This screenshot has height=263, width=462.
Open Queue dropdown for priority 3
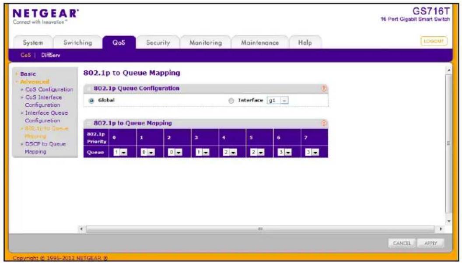(203, 152)
